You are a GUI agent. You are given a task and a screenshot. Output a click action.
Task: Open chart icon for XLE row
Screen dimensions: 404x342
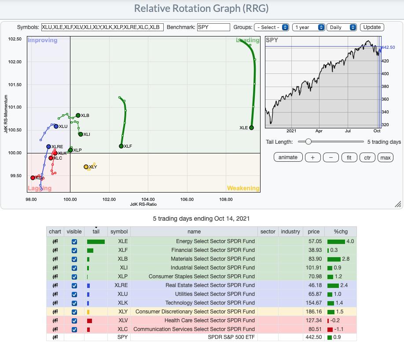[55, 241]
